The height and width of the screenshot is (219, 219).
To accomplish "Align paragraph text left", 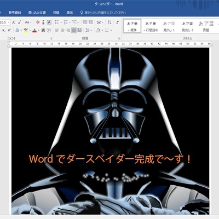I will click(x=57, y=30).
